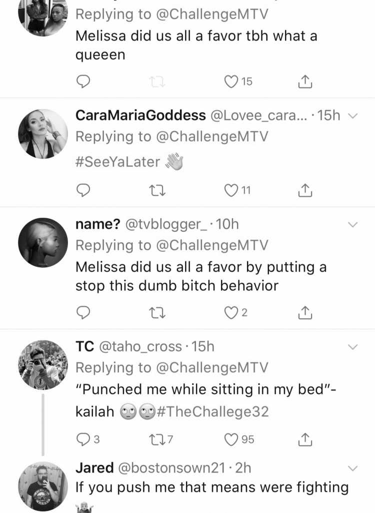Share the #SeeYaLater tweet

(304, 190)
